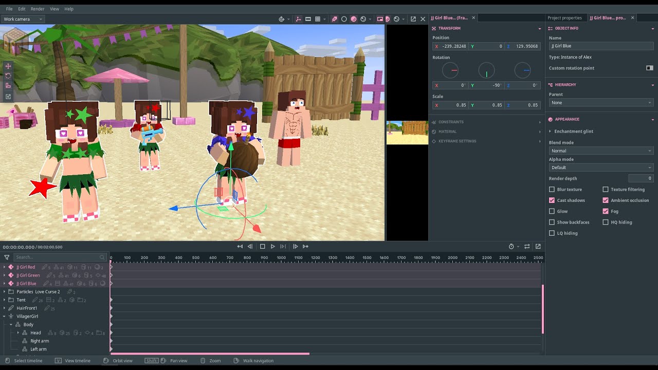Uncheck the Fog checkbox
The height and width of the screenshot is (370, 658).
[606, 211]
